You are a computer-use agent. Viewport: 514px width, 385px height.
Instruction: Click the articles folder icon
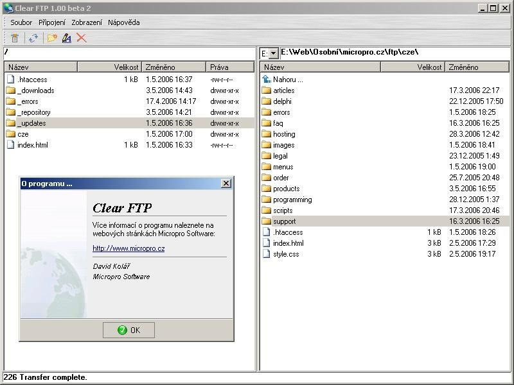267,90
